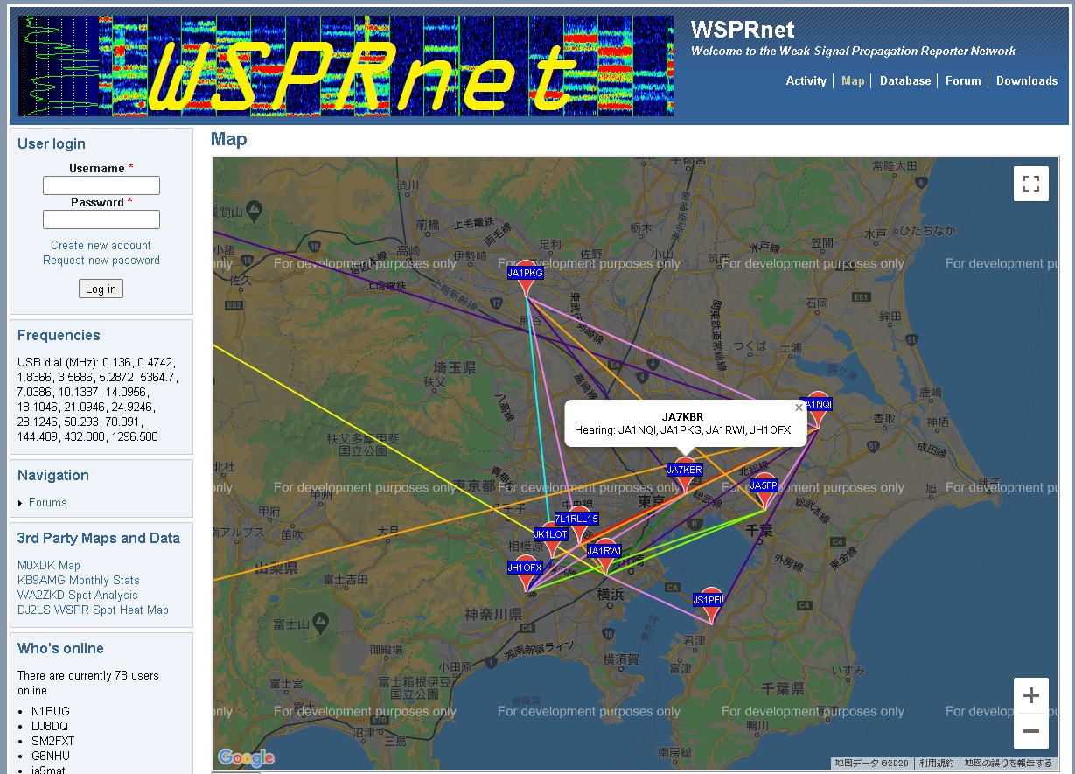This screenshot has width=1075, height=774.
Task: Click the Password input field
Action: pos(101,220)
